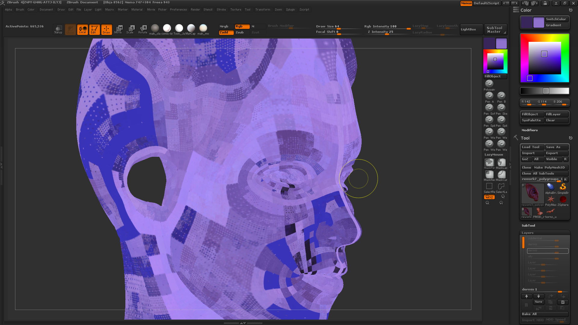578x325 pixels.
Task: Activate the SelectRect selection icon
Action: point(489,186)
